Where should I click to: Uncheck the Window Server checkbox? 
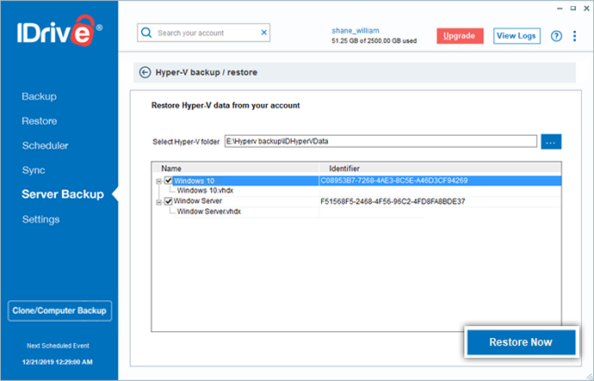coord(168,201)
